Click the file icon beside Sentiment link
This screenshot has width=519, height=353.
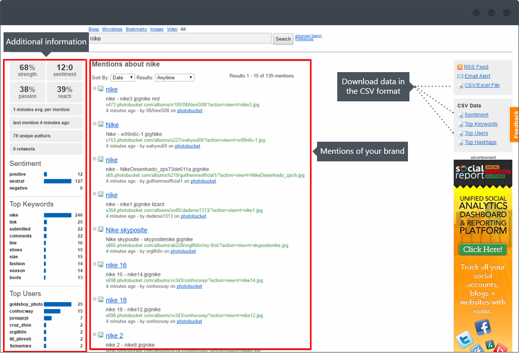pyautogui.click(x=460, y=115)
